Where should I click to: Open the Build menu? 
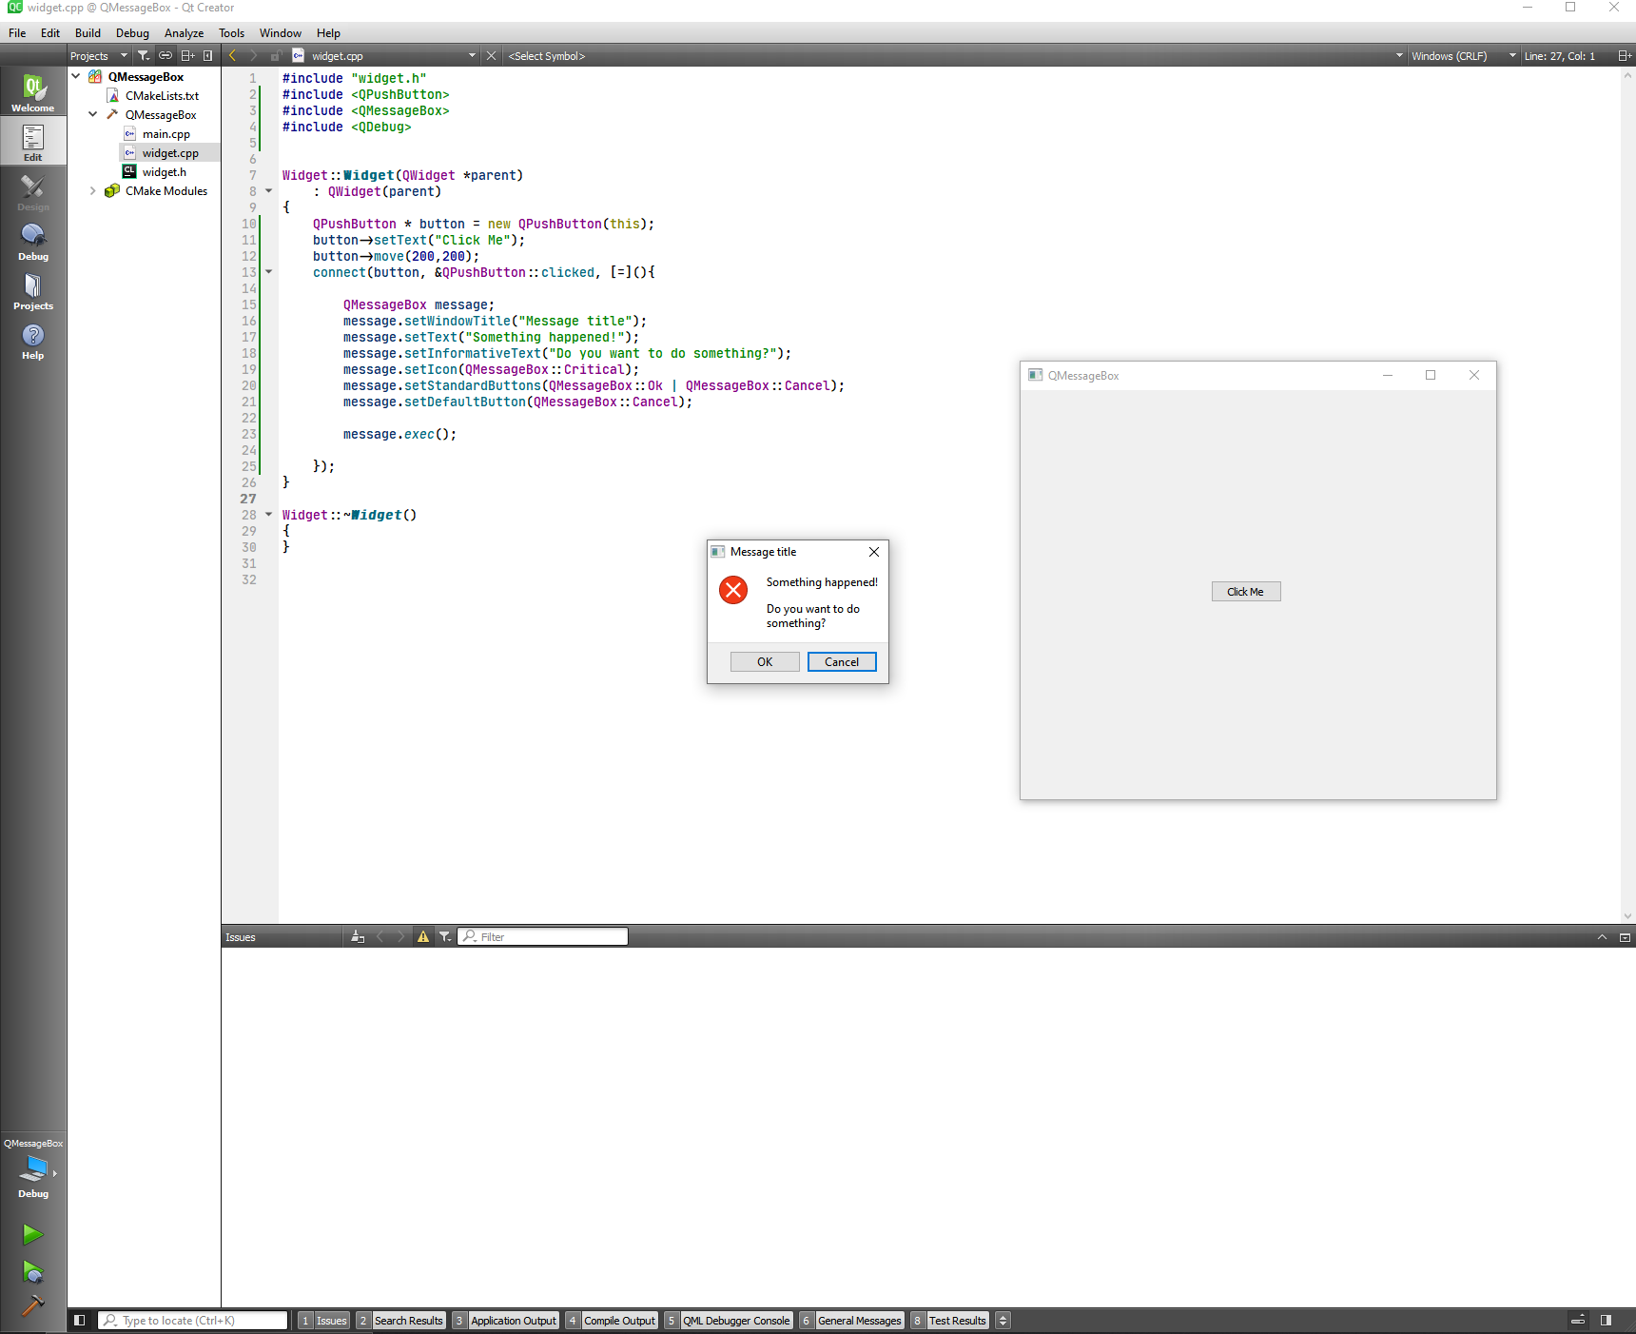coord(88,32)
